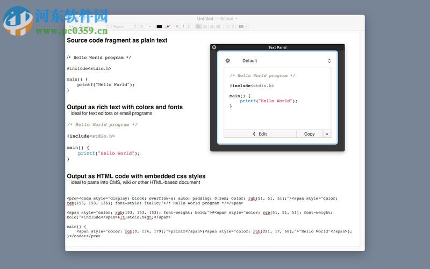Toggle Bold in the editor toolbar

click(x=177, y=26)
